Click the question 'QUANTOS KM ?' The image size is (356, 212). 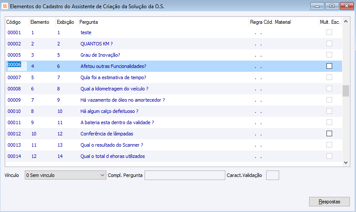[96, 44]
